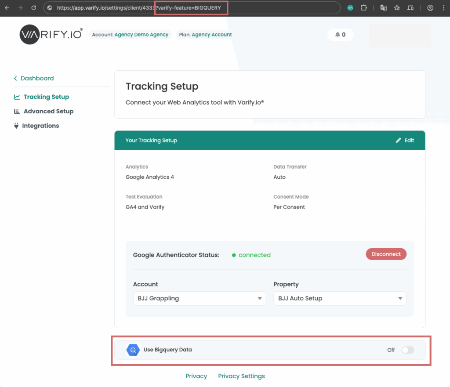This screenshot has height=387, width=450.
Task: Click the Varify extension icon in toolbar
Action: tap(350, 8)
